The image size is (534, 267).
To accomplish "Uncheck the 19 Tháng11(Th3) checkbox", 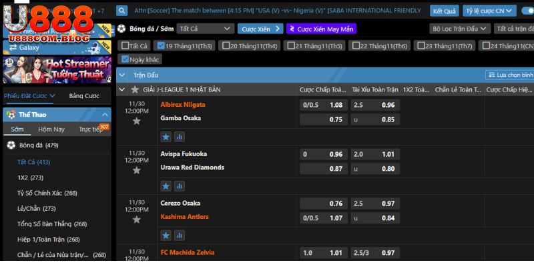I will [161, 45].
